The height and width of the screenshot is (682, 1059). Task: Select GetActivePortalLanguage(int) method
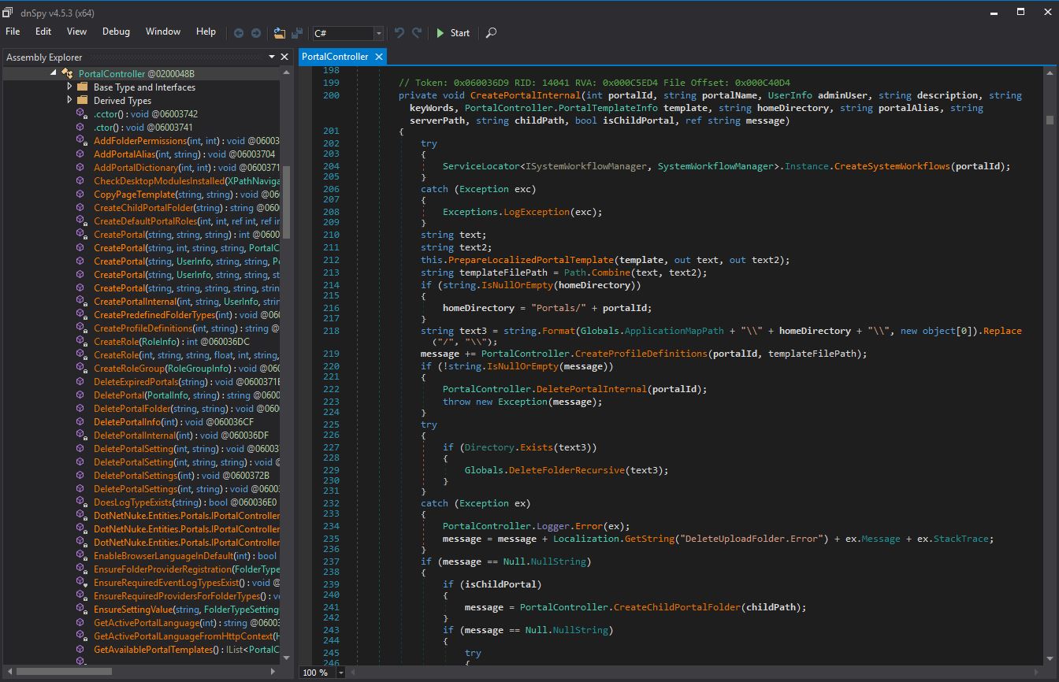tap(186, 622)
